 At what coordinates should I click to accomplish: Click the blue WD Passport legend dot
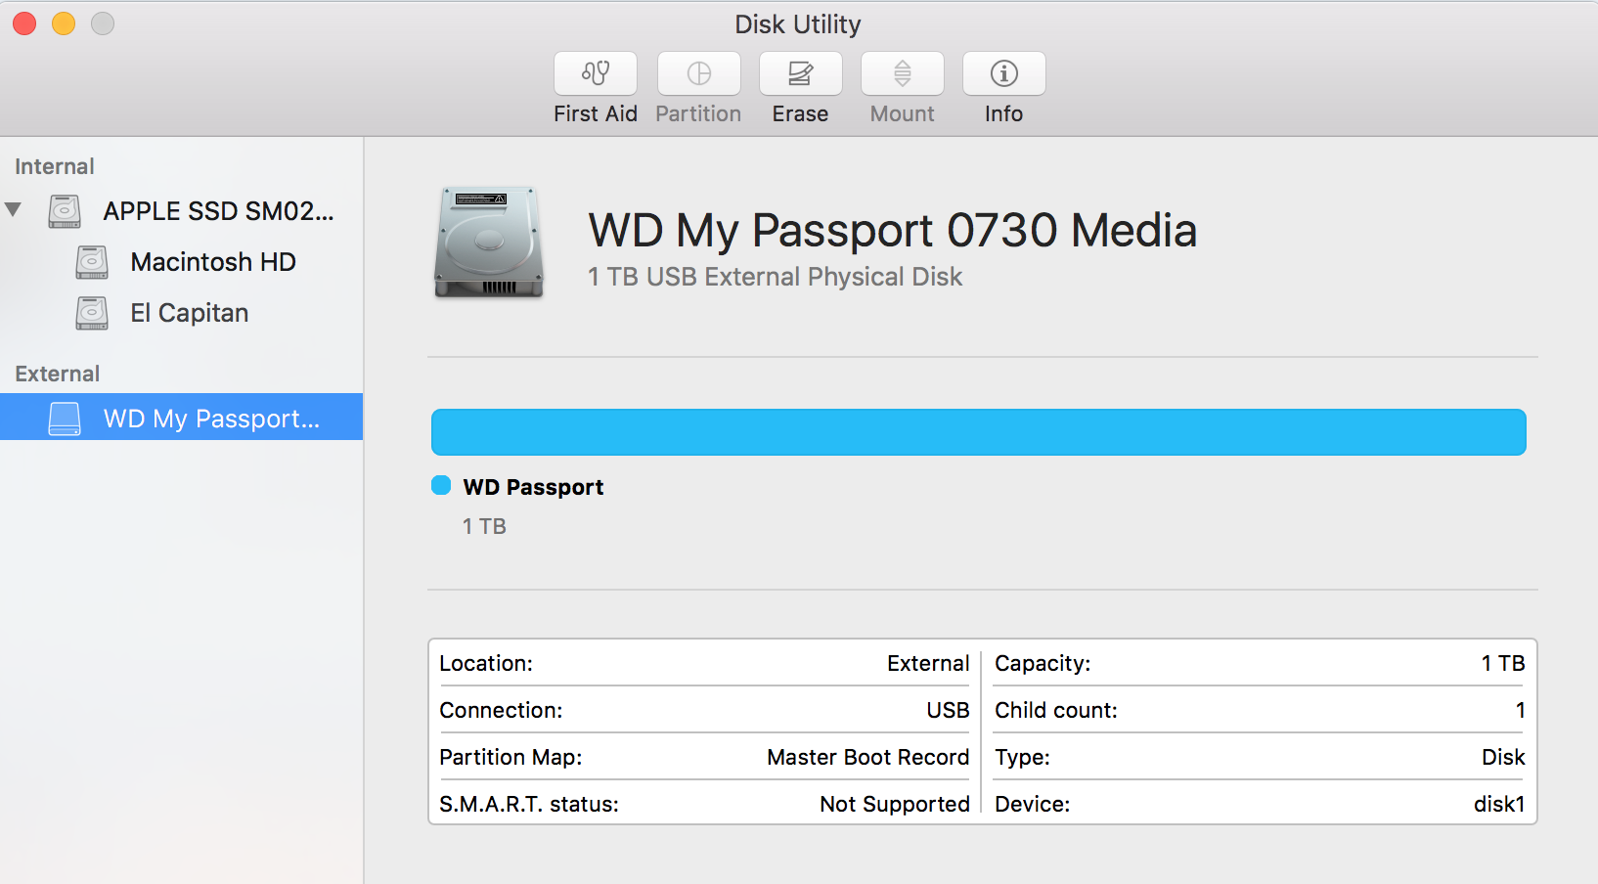pos(441,485)
